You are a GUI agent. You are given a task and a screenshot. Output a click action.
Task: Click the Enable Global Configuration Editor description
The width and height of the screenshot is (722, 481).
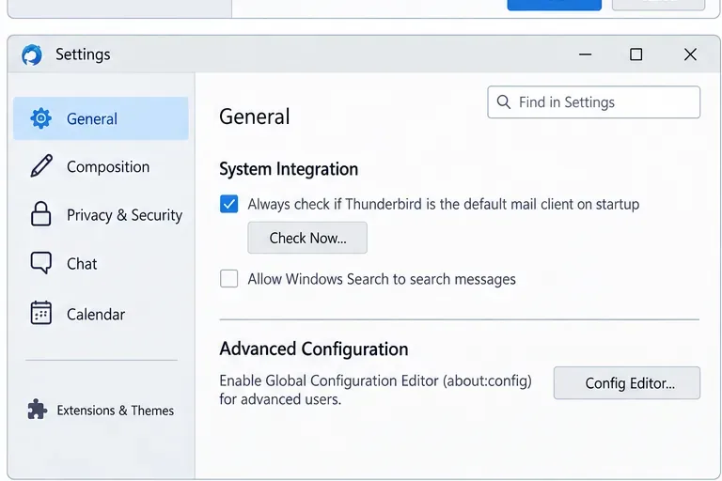[x=375, y=390]
